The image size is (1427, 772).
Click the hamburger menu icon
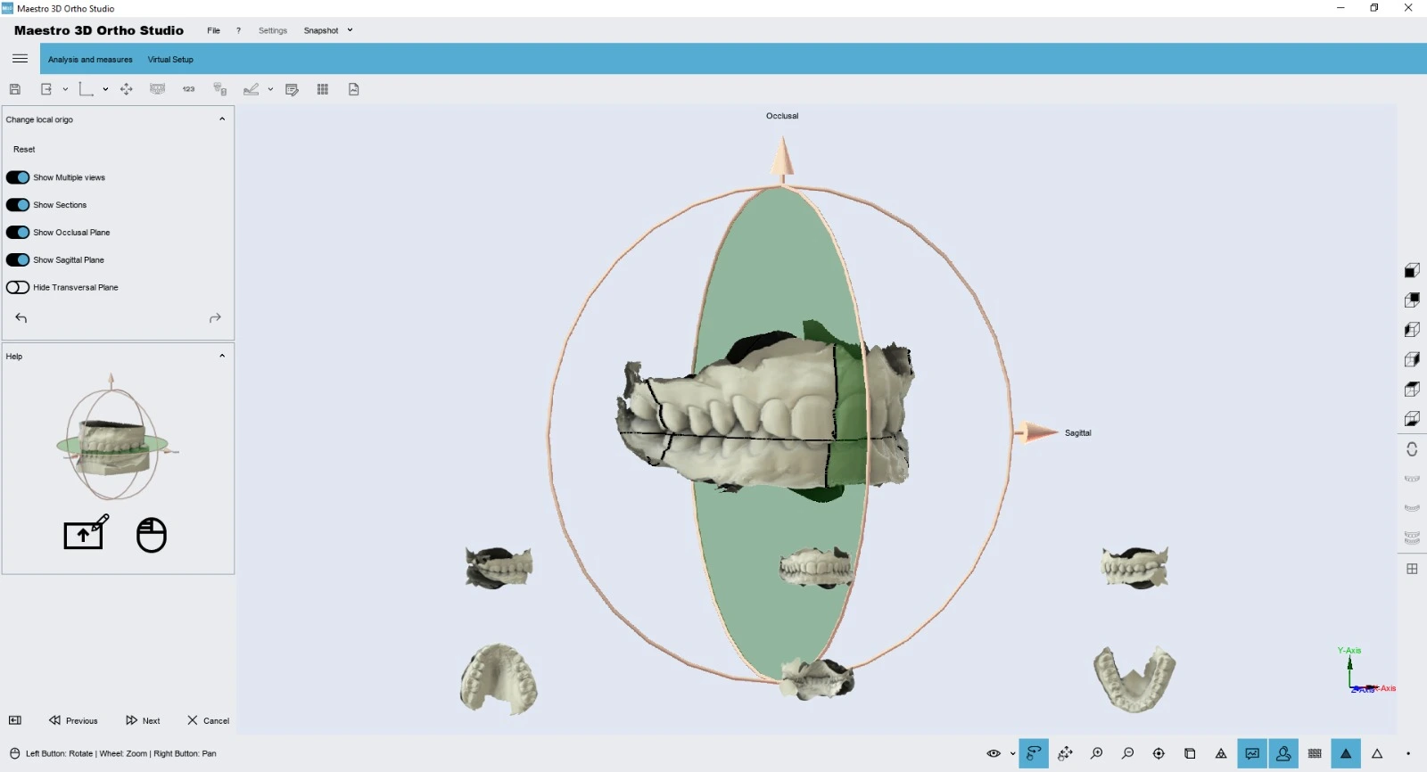tap(20, 59)
